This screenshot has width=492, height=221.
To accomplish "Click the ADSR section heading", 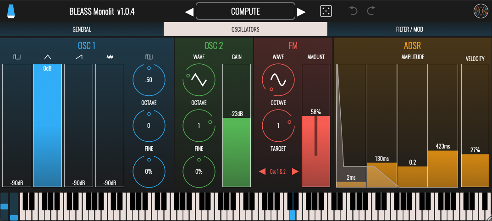I will [412, 46].
